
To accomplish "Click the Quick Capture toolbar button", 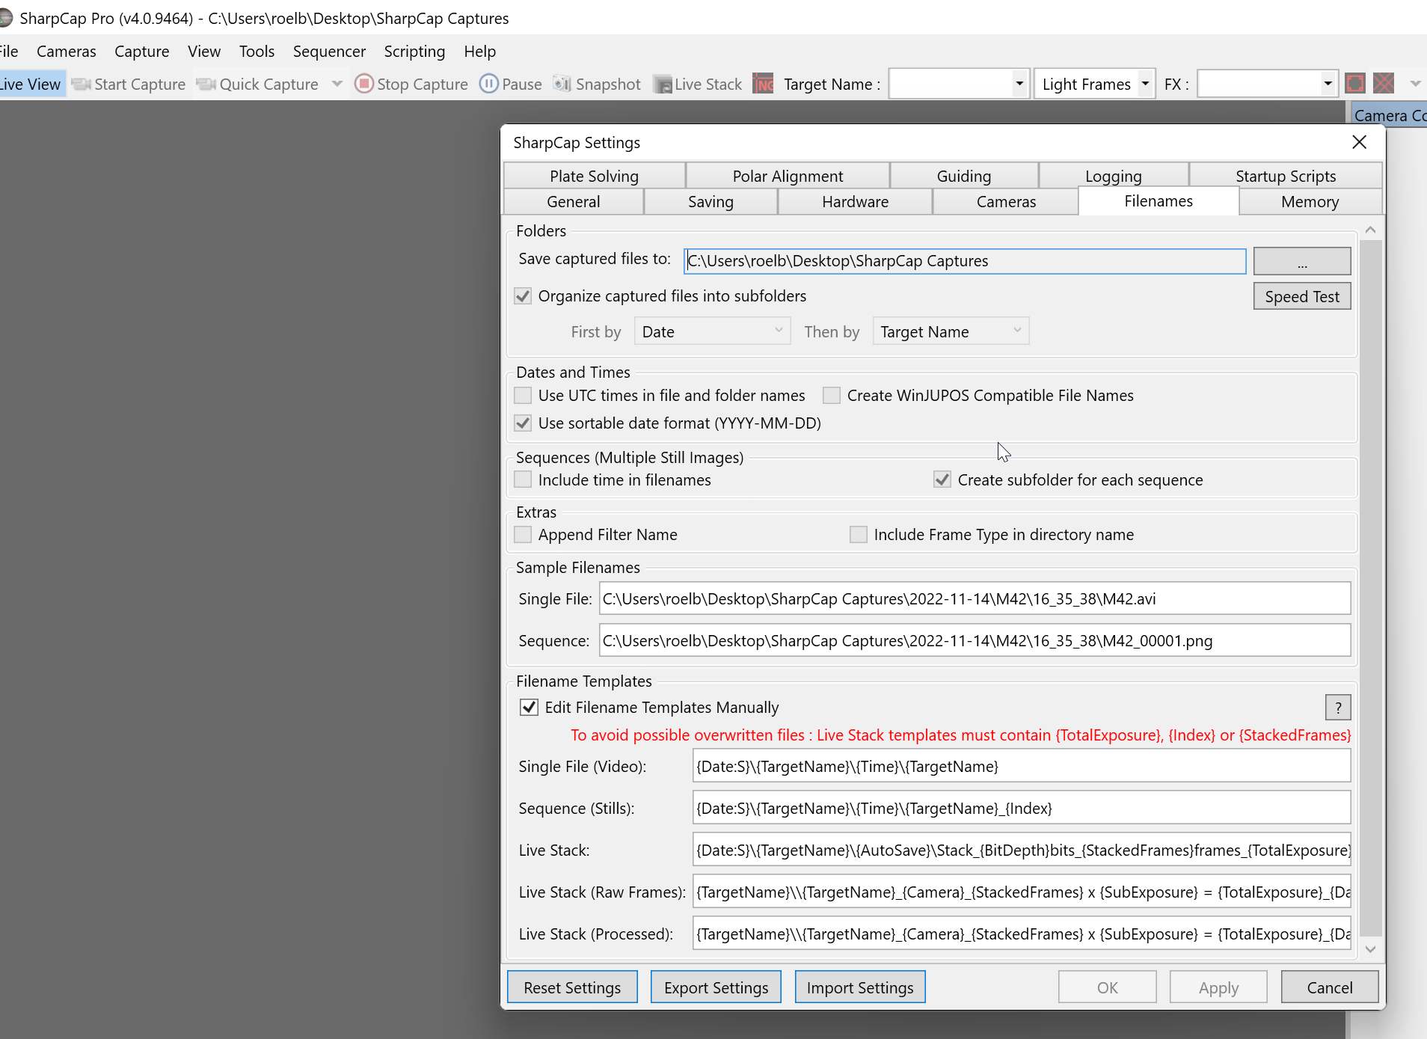I will tap(257, 84).
